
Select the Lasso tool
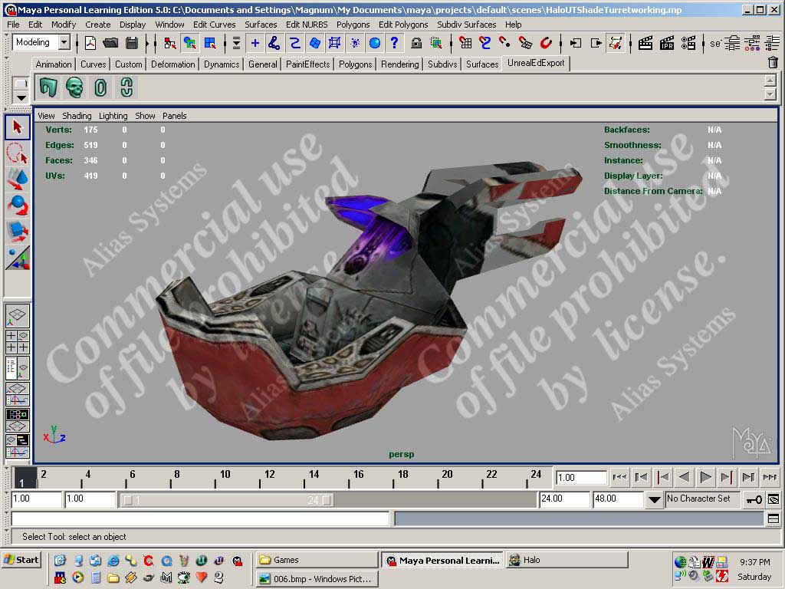pyautogui.click(x=18, y=153)
